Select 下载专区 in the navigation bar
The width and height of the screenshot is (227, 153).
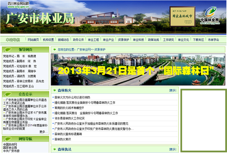(198, 40)
